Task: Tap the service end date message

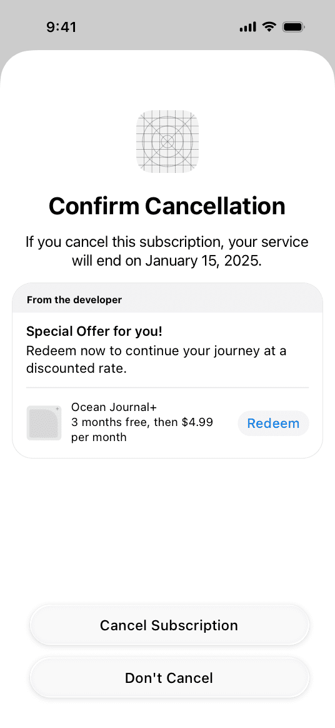Action: pos(167,251)
